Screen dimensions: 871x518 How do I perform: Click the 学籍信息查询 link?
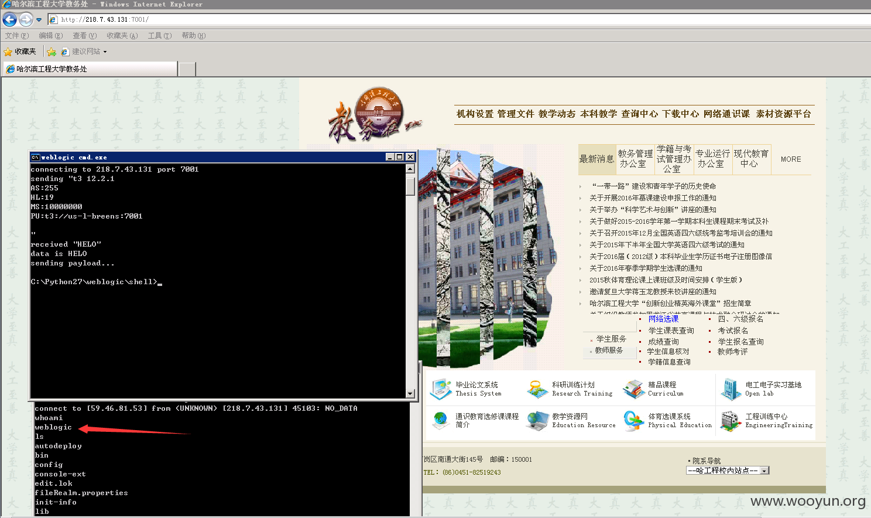click(x=669, y=362)
